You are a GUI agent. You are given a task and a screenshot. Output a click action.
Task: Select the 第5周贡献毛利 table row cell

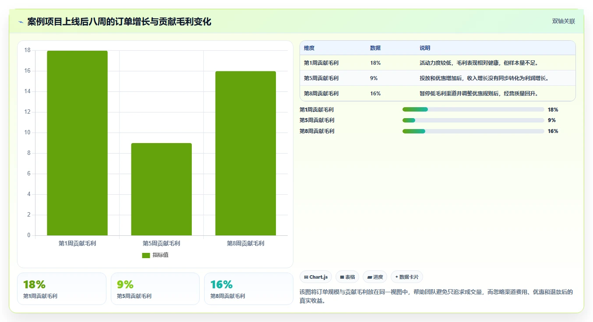pyautogui.click(x=321, y=78)
